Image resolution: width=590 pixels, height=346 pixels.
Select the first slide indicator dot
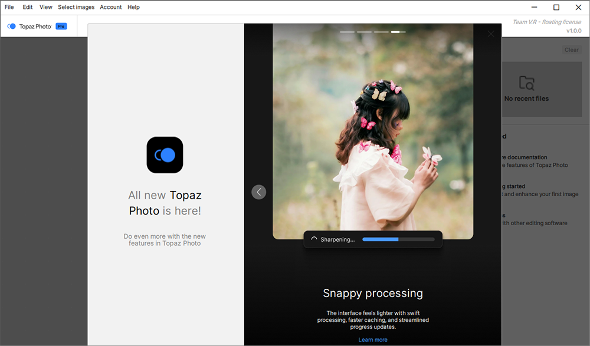pos(347,31)
